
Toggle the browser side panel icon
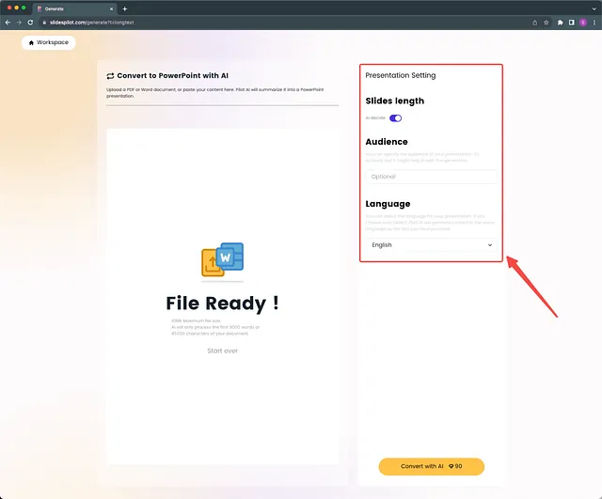(572, 23)
